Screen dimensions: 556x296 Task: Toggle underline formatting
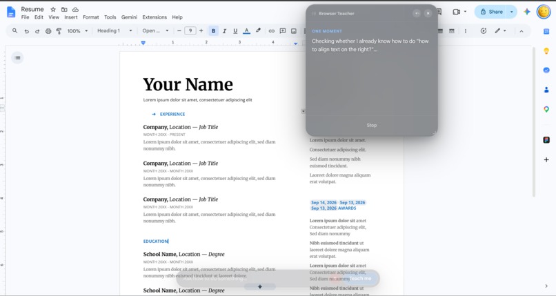(235, 31)
